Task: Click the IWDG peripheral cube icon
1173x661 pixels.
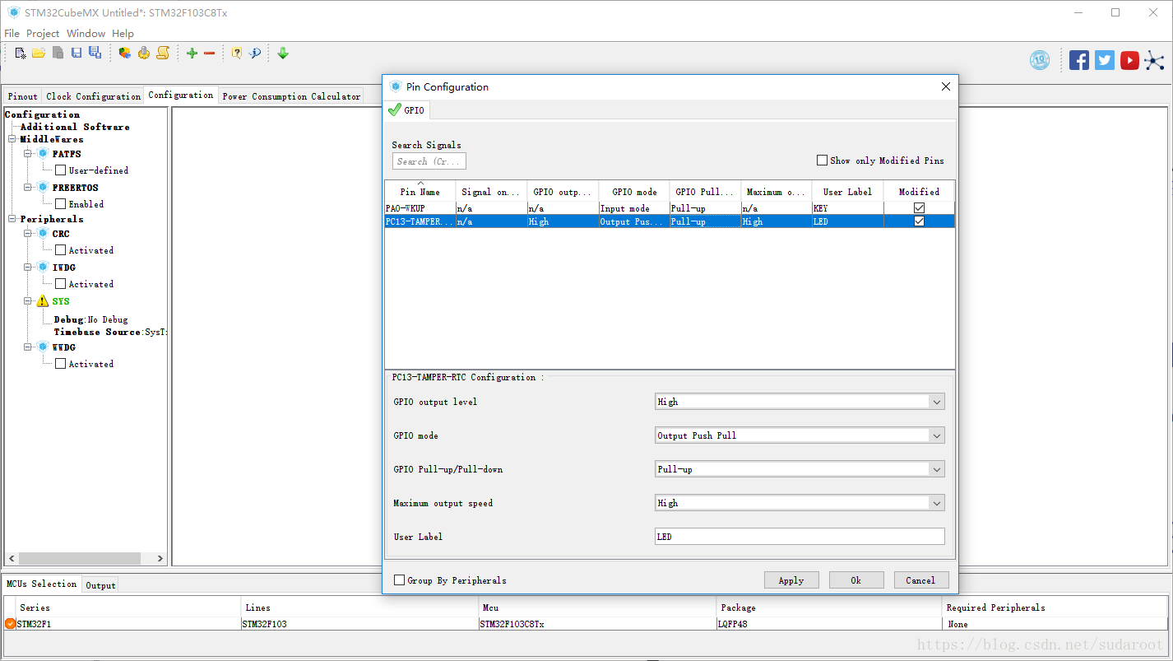Action: tap(43, 267)
